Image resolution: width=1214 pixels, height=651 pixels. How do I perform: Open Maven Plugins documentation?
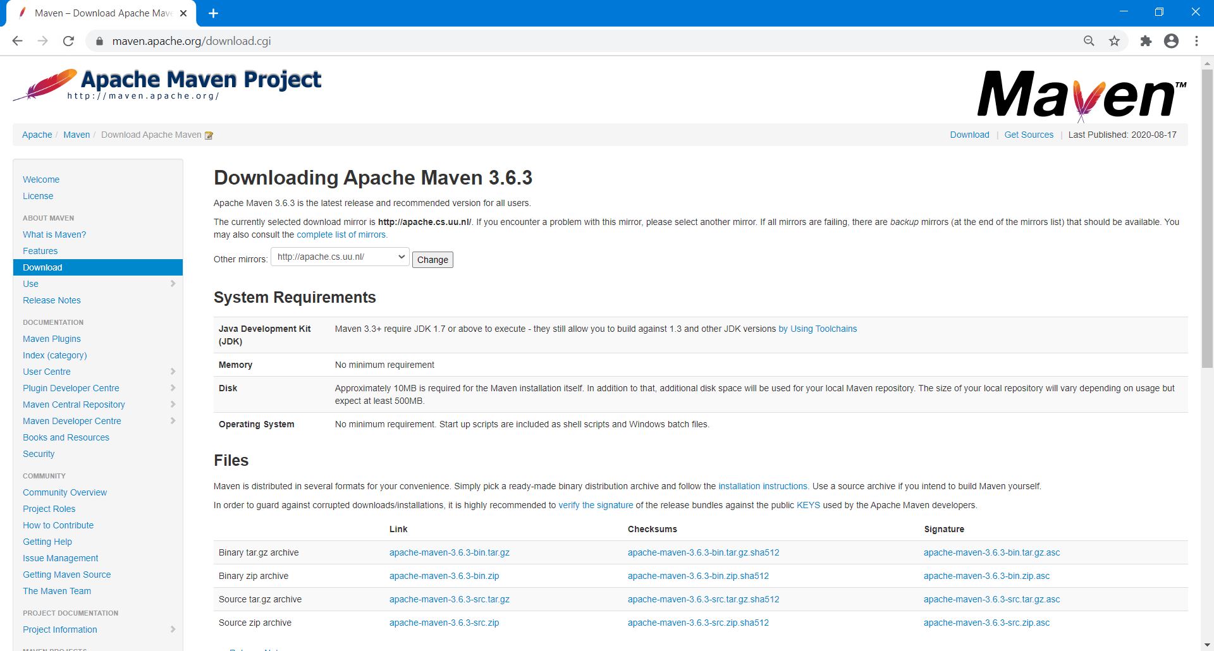[52, 339]
